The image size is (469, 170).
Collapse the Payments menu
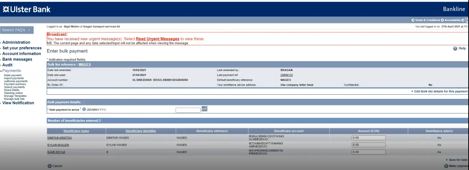pos(12,71)
